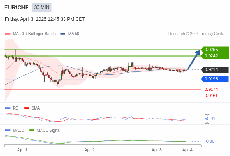This screenshot has width=230, height=156.
Task: Click the 0.9214 current price tag
Action: pyautogui.click(x=215, y=69)
